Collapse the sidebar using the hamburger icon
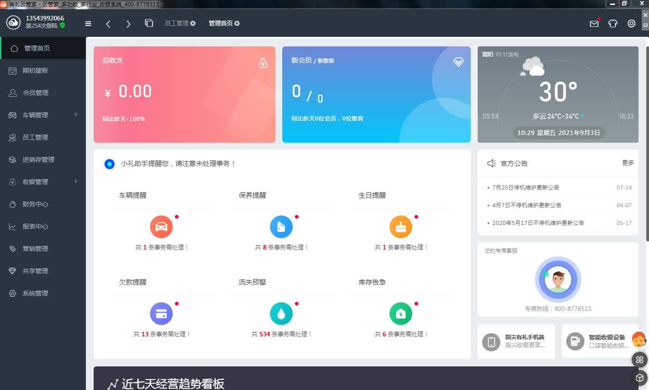The height and width of the screenshot is (390, 649). click(x=88, y=23)
